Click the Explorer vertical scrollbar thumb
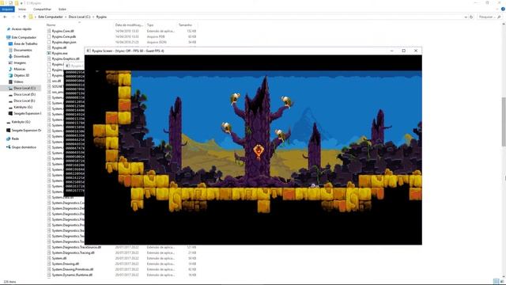The height and width of the screenshot is (285, 506). 504,122
